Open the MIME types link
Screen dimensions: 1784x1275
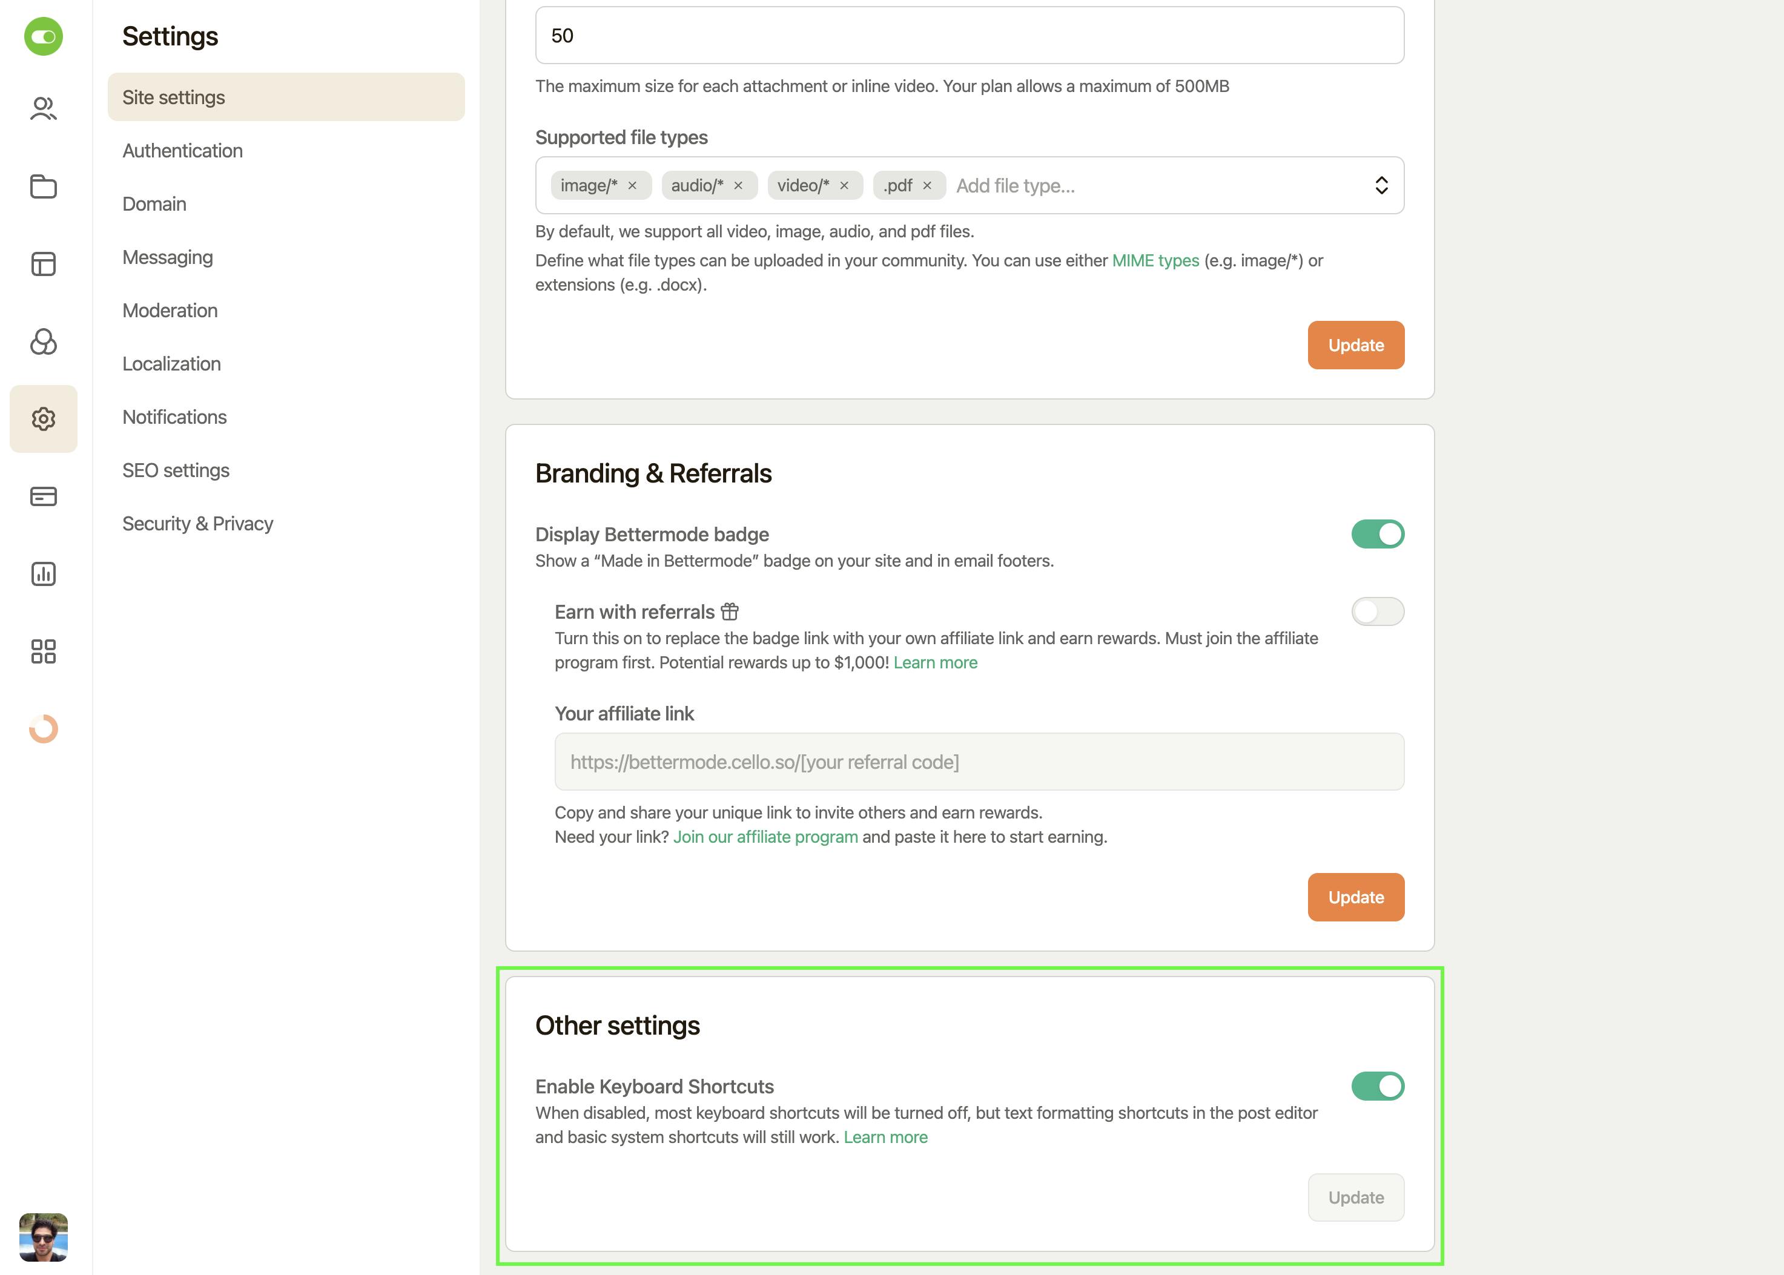(1155, 261)
